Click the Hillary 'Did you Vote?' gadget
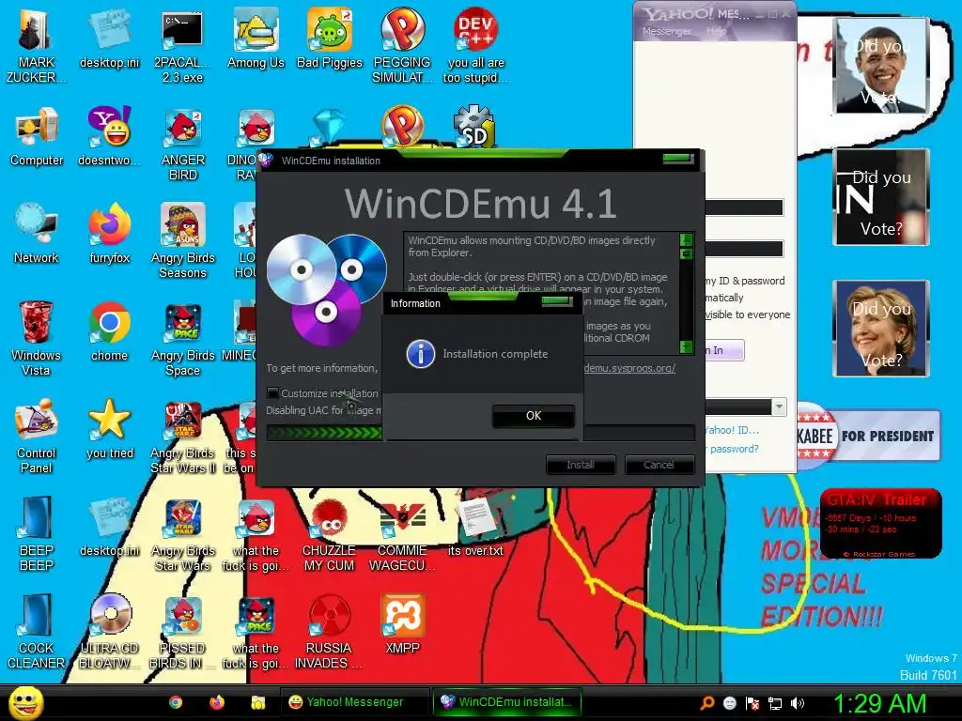This screenshot has height=721, width=962. tap(881, 329)
